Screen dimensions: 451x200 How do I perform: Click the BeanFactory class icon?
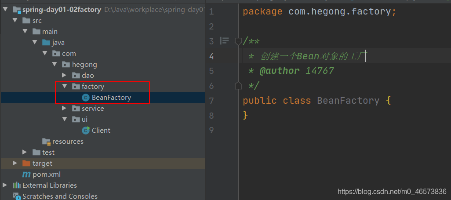(86, 98)
